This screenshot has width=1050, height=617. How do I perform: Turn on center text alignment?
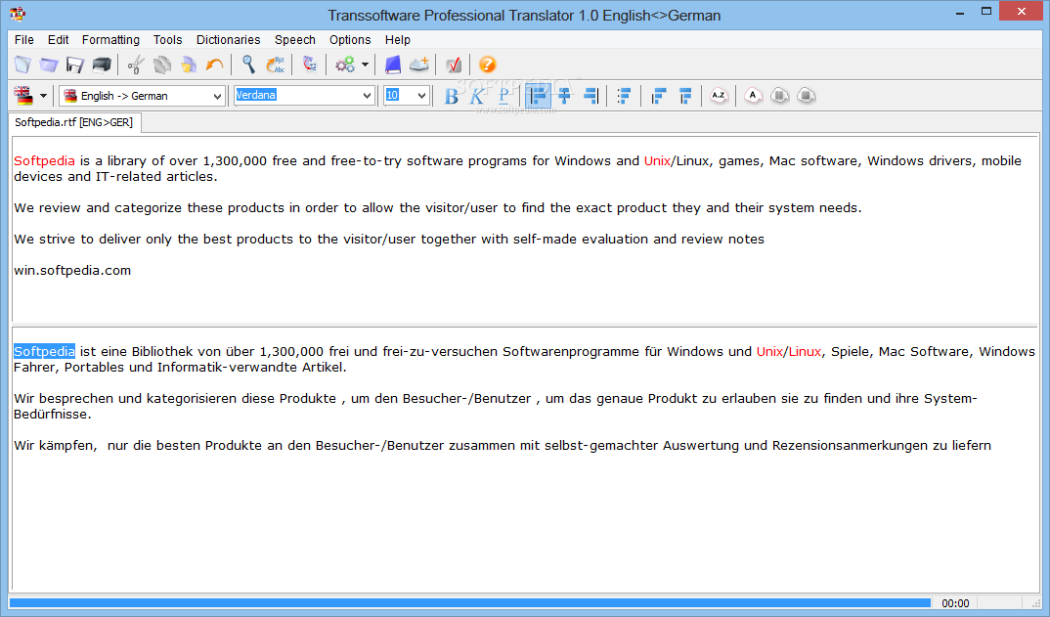click(x=564, y=96)
